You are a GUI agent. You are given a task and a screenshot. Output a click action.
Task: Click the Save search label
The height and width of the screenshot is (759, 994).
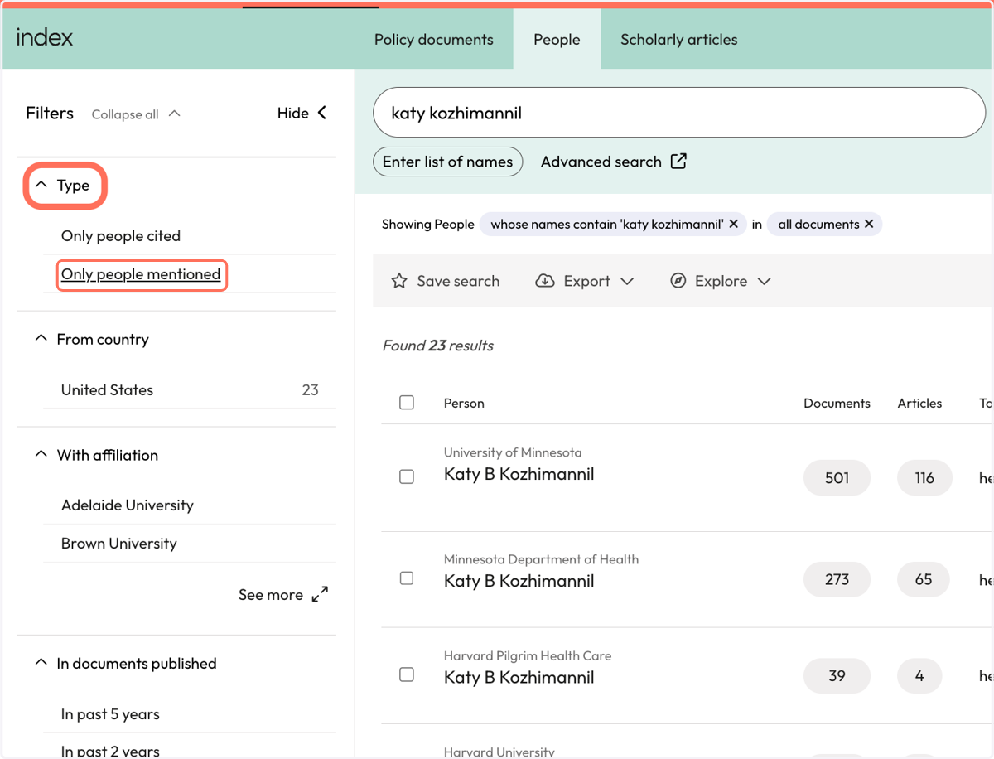coord(458,281)
